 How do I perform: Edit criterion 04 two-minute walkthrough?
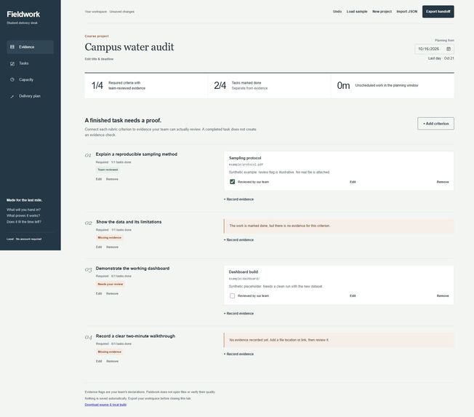tap(99, 361)
